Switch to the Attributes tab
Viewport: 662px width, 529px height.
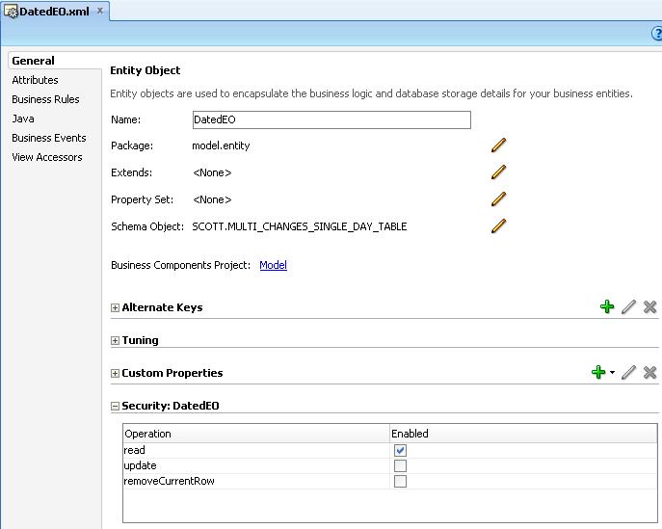coord(35,80)
